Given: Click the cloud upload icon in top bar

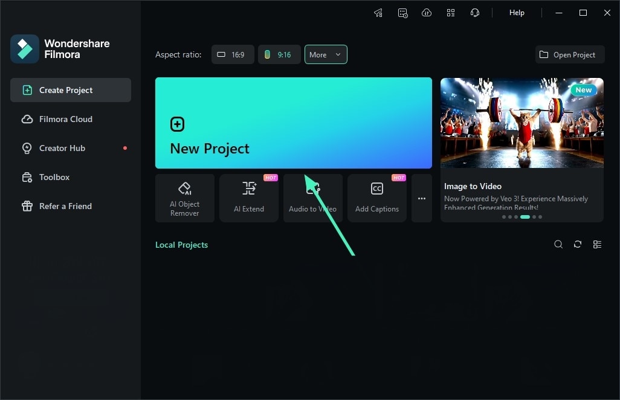Looking at the screenshot, I should 427,12.
